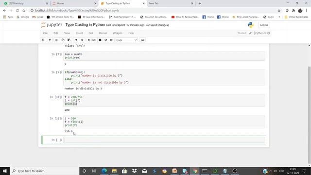Screen dimensions: 311x175
Task: Open the Insert menu
Action: click(79, 33)
